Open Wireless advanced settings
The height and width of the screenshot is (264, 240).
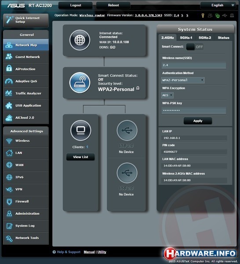point(26,141)
